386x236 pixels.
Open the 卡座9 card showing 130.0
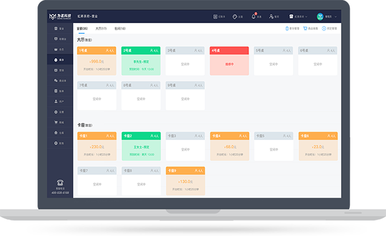point(186,181)
